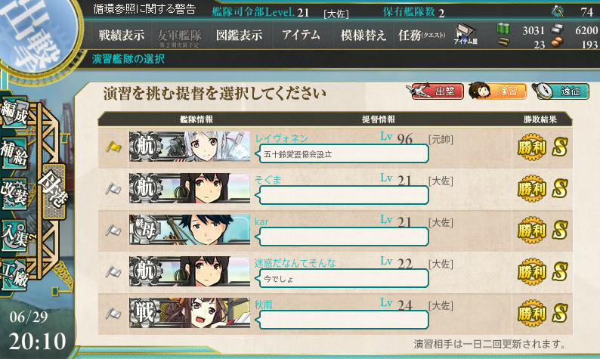Open the アイテム屋 item shop icon
Viewport: 600px width, 359px height.
tap(465, 34)
